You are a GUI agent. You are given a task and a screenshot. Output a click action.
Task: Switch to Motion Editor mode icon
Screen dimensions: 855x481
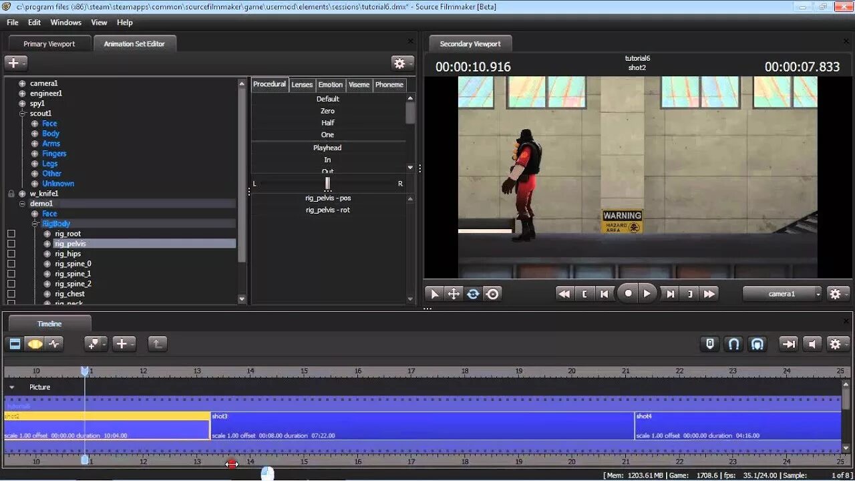point(35,344)
